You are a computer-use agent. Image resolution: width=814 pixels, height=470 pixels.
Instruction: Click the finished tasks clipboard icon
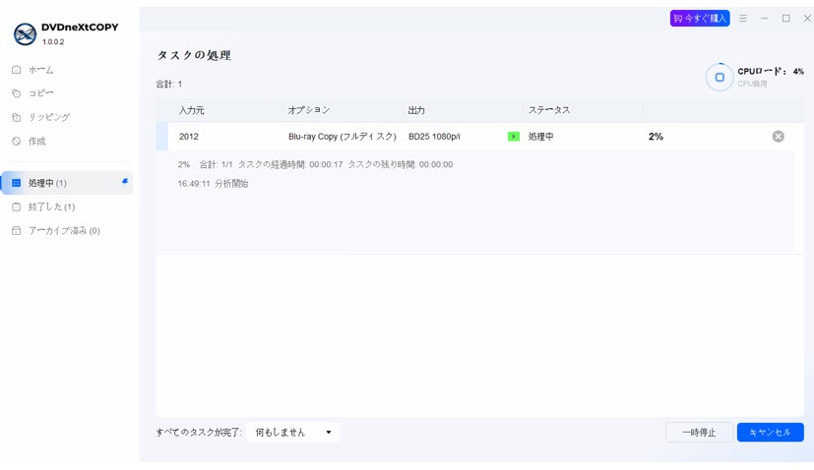pyautogui.click(x=16, y=206)
